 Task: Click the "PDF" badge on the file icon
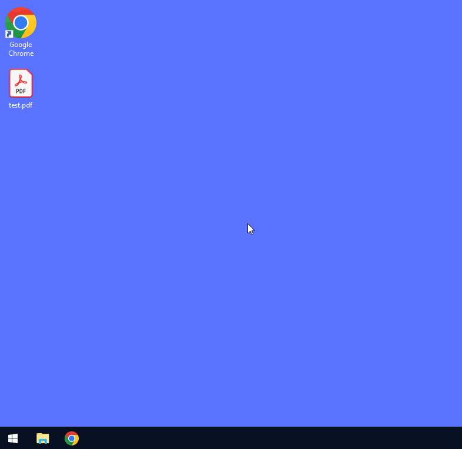(x=21, y=91)
